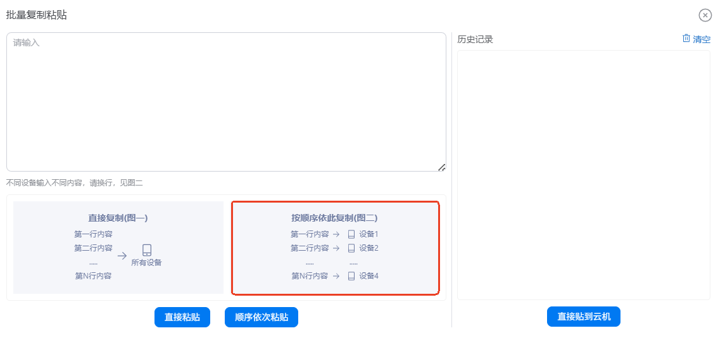
Task: Click the 按顺序依此复制(图二) illustration heading
Action: point(335,218)
